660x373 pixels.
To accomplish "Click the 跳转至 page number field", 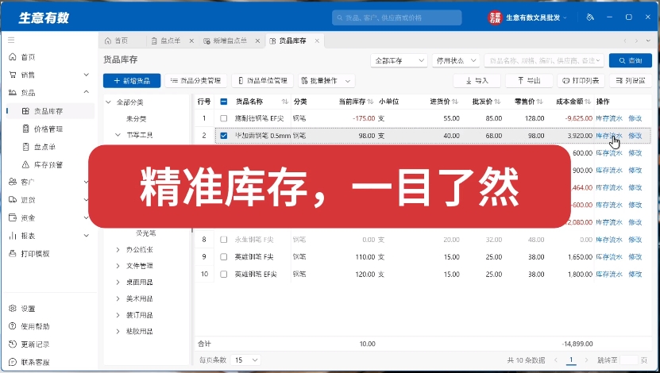I will coord(629,360).
